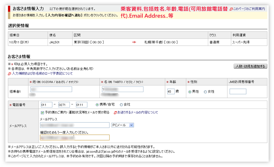Click fare value スーパー先得
Screen dimensions: 274x167
pos(241,42)
